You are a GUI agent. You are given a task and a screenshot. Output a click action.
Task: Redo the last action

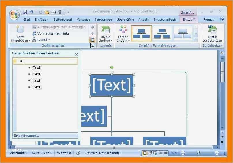pyautogui.click(x=41, y=12)
